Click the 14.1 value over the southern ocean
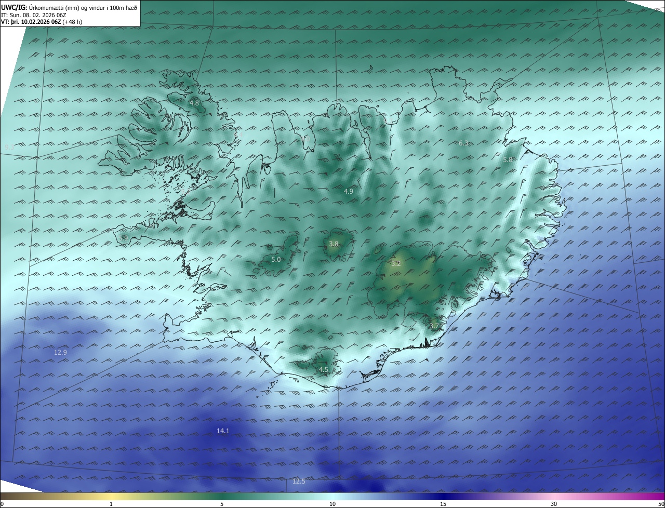This screenshot has height=508, width=665. (x=223, y=431)
